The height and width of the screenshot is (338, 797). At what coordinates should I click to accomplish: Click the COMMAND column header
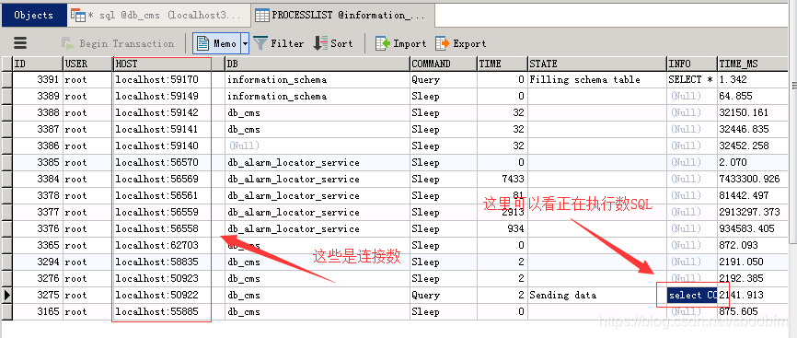click(444, 64)
